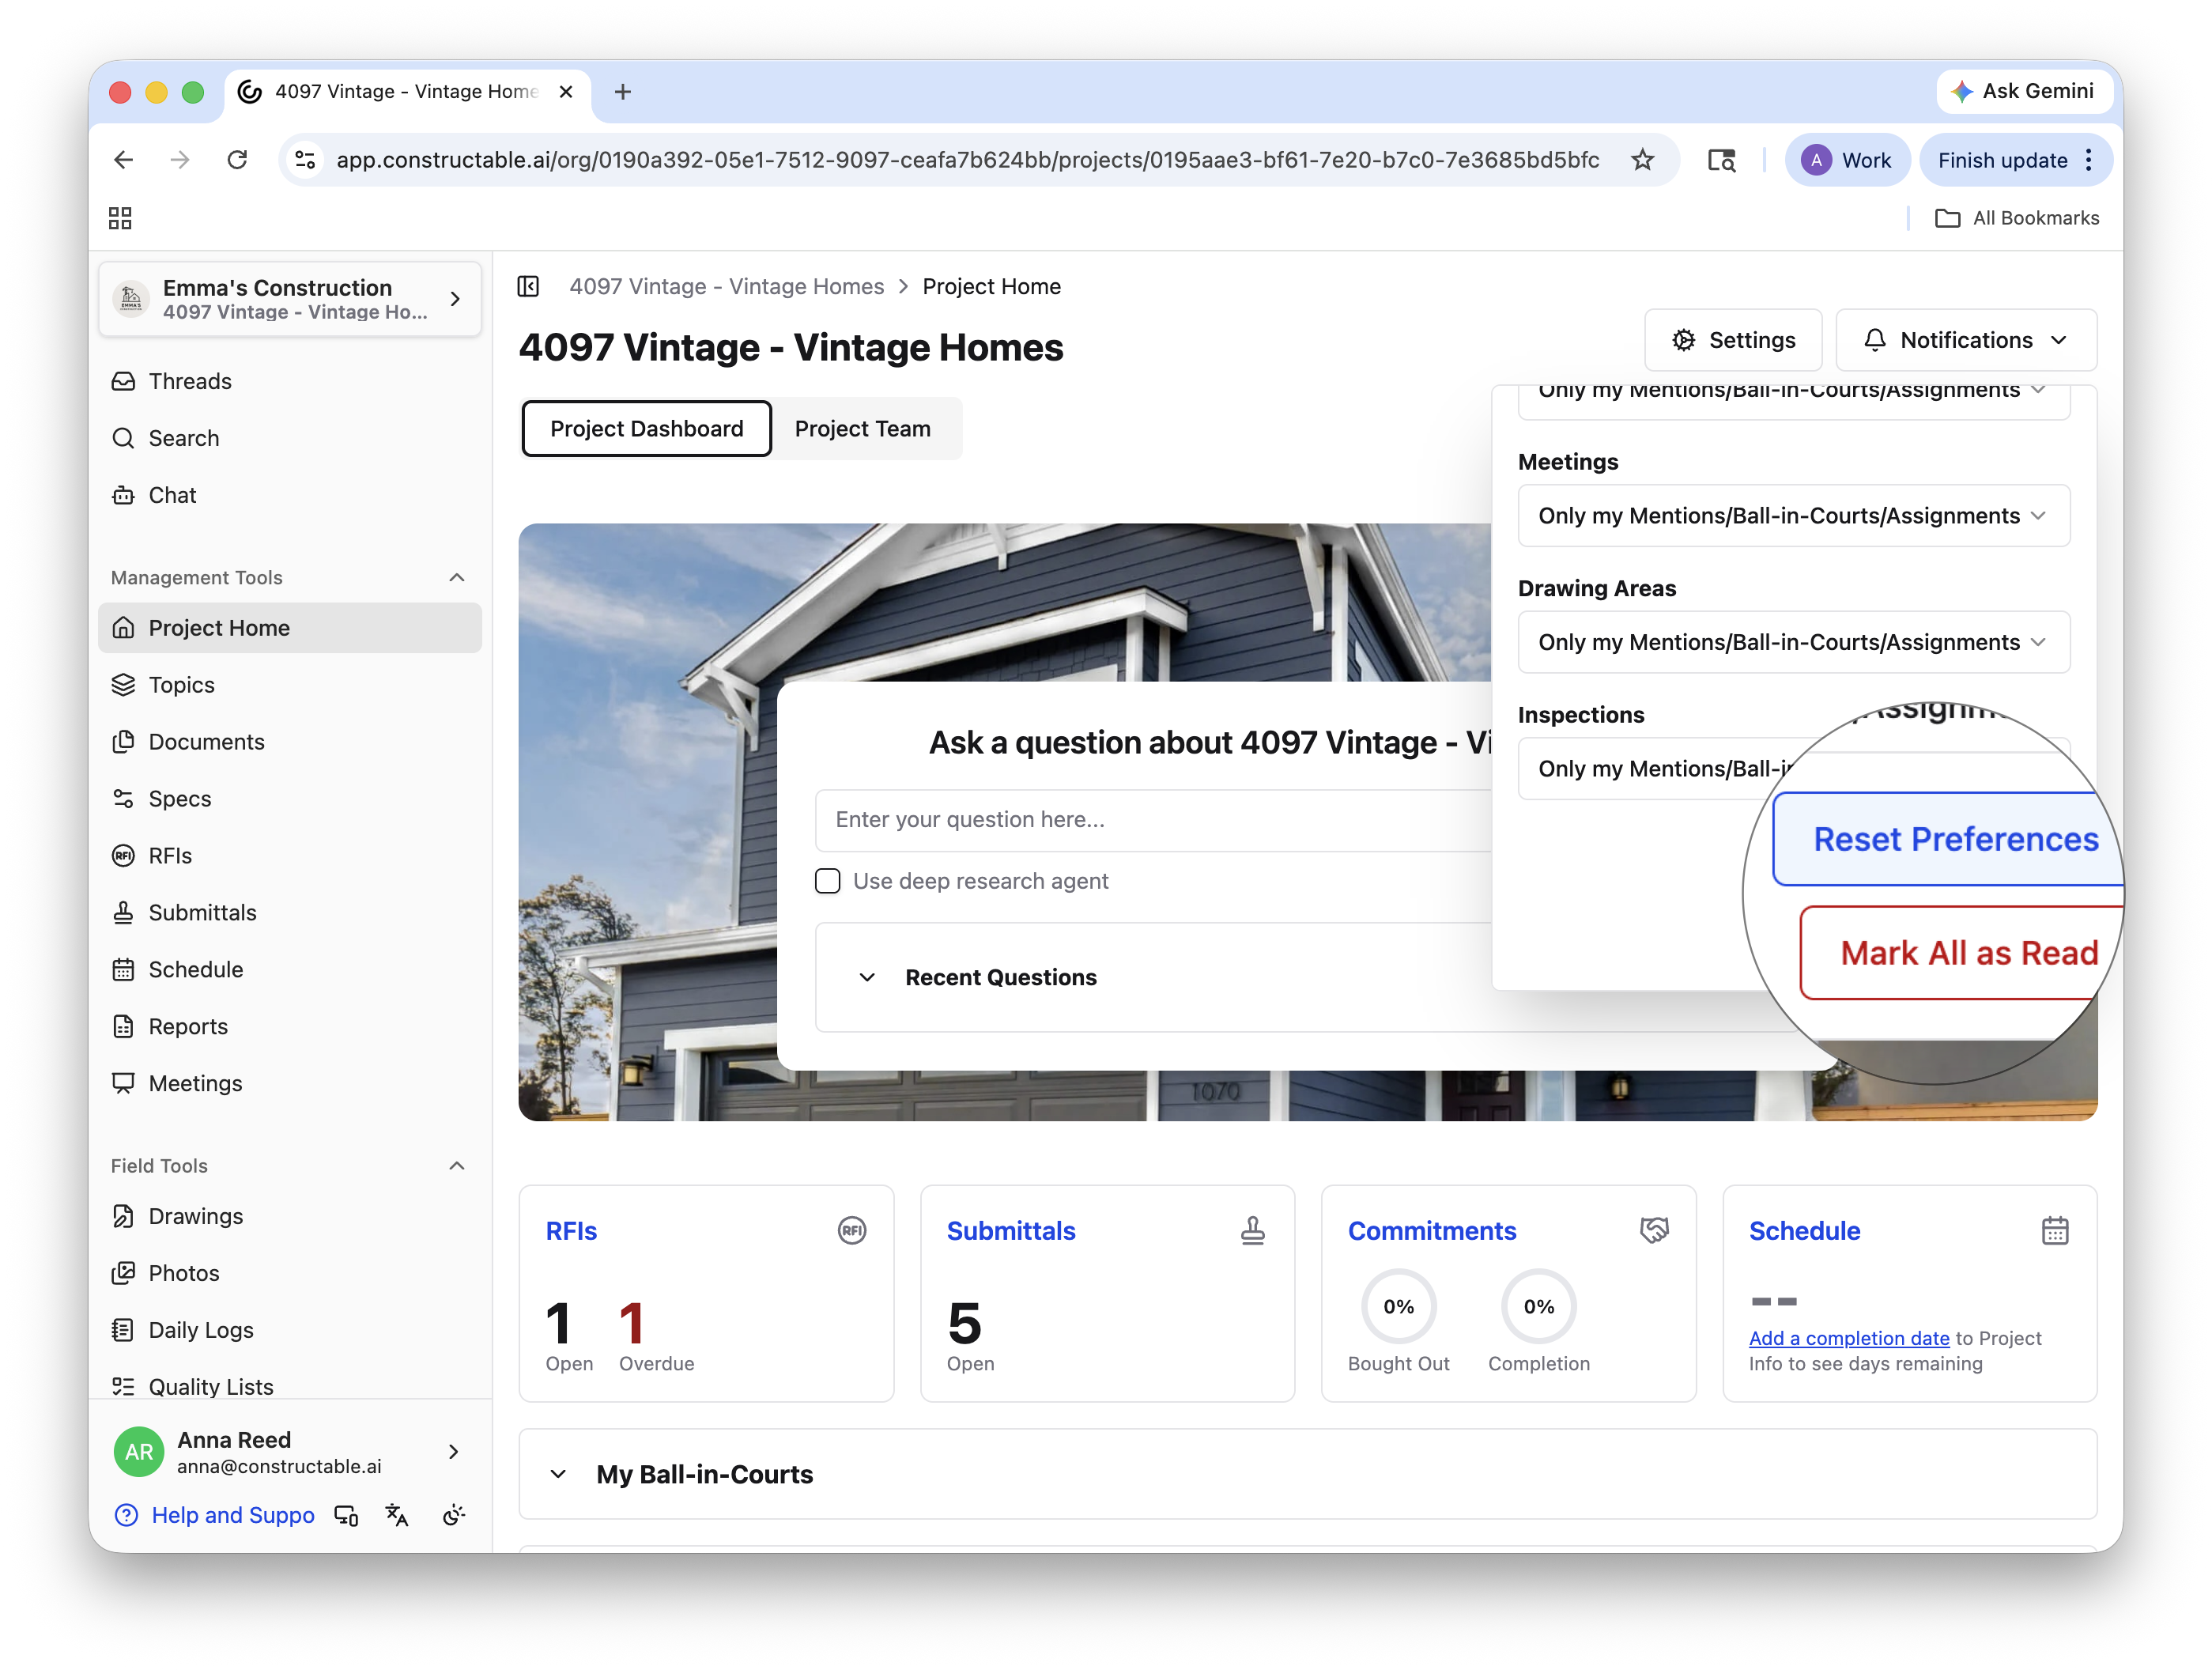The height and width of the screenshot is (1670, 2212).
Task: Open the Inspections notification dropdown
Action: [x=1794, y=769]
